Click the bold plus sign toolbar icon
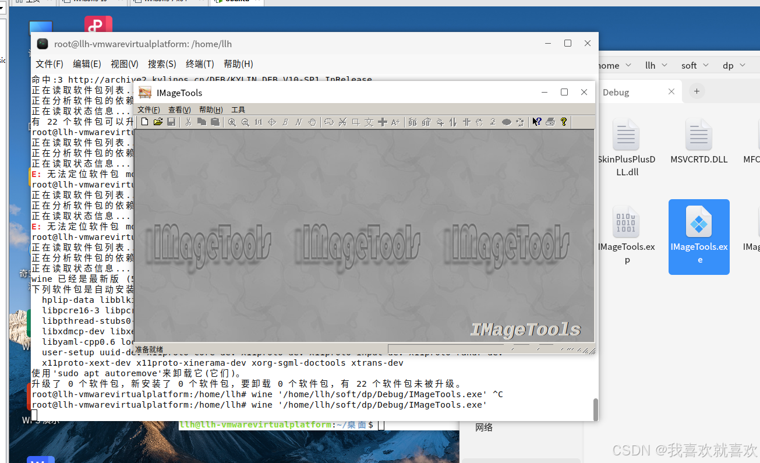Image resolution: width=760 pixels, height=463 pixels. pos(383,122)
